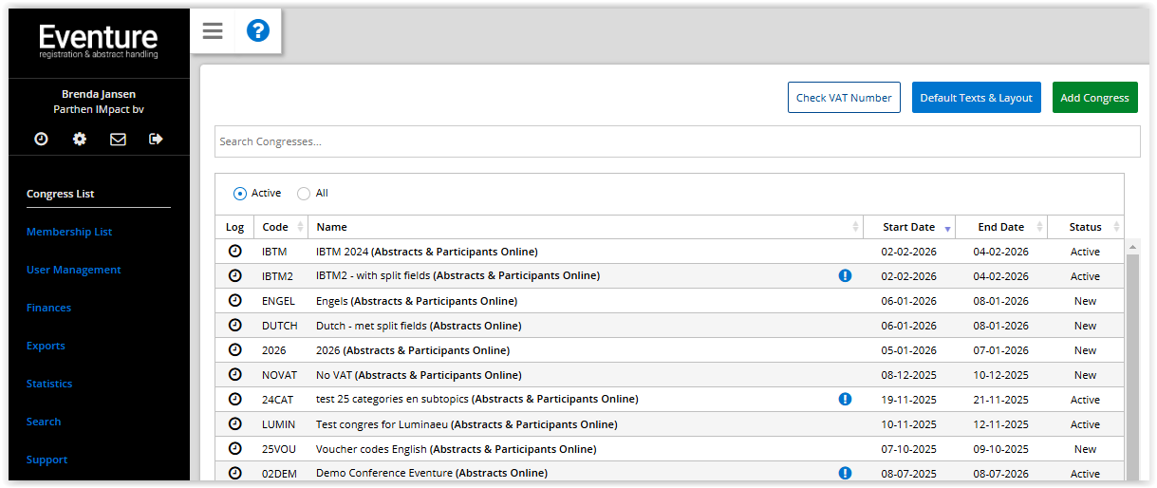Click the blue alert icon on IBTM2 row
Screen dimensions: 1157x488
tap(845, 276)
